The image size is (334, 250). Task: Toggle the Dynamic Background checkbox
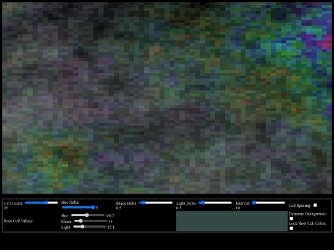(291, 219)
